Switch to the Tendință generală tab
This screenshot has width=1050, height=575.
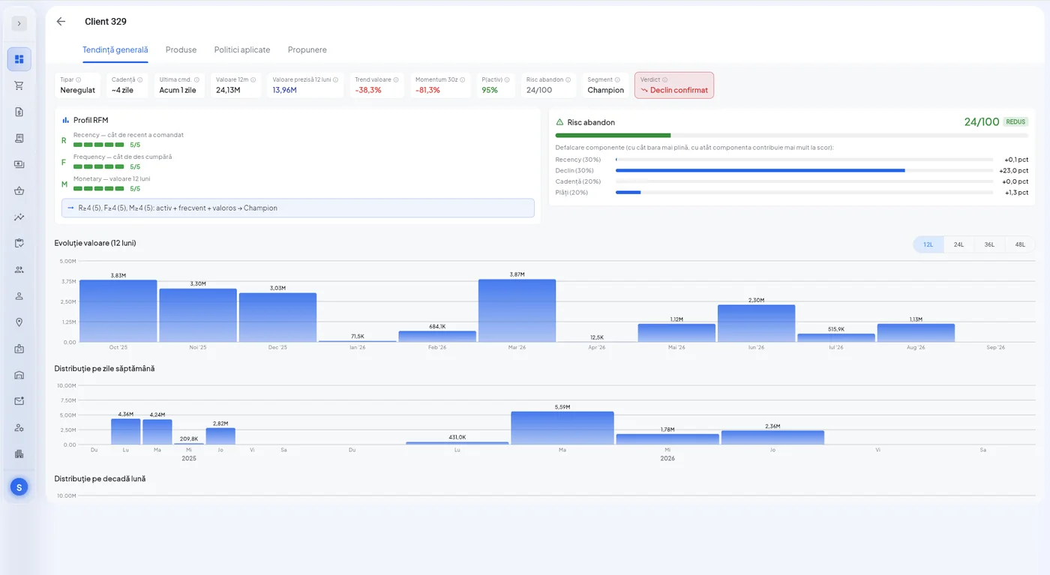click(x=115, y=49)
